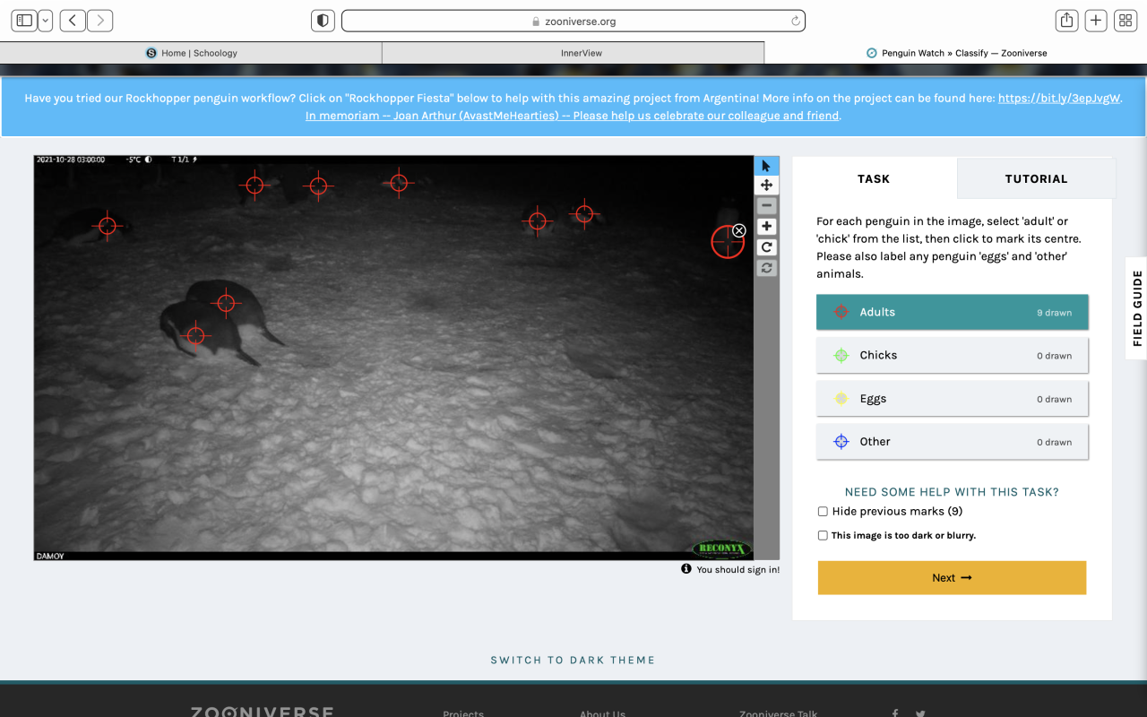This screenshot has width=1147, height=717.
Task: Open the Safari share menu
Action: (x=1066, y=21)
